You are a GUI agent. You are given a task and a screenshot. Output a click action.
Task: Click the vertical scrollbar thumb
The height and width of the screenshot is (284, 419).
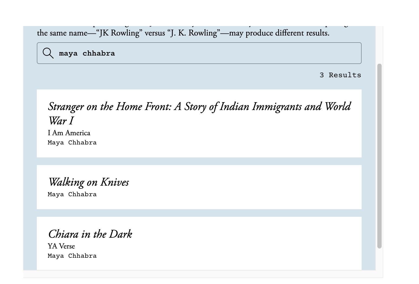(379, 156)
